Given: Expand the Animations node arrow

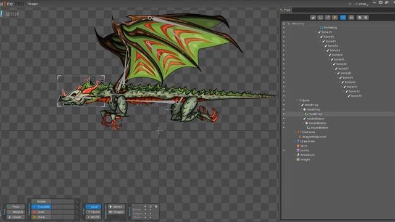Looking at the screenshot, I should tap(295, 155).
